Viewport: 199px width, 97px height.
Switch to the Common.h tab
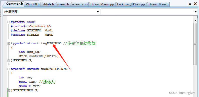tap(15, 4)
